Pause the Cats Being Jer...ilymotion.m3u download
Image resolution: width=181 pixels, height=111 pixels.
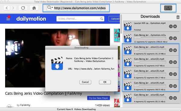(171, 38)
